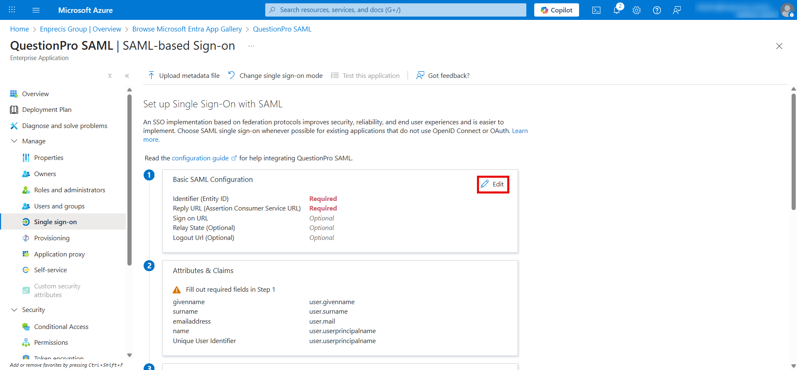Open Browse Microsoft Entra App Gallery breadcrumb
The image size is (797, 370).
coord(187,29)
